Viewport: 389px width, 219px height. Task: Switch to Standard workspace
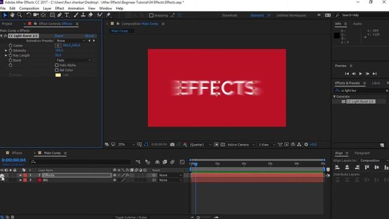[x=257, y=15]
